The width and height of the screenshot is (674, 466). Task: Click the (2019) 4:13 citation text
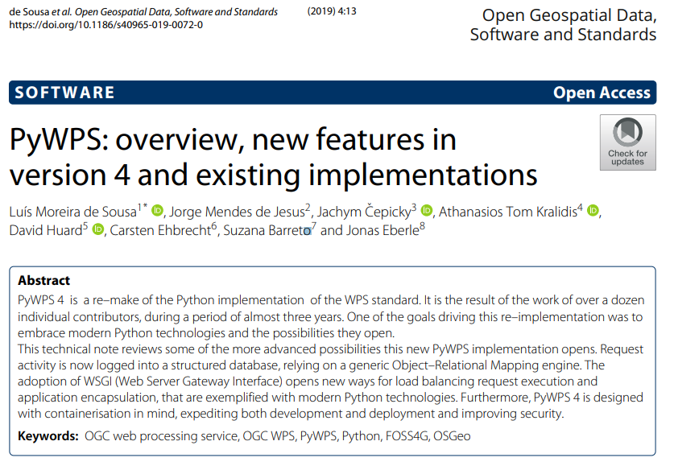point(332,11)
